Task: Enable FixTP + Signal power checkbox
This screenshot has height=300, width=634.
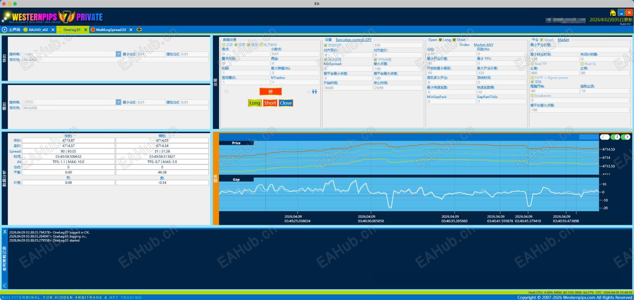Action: click(532, 78)
